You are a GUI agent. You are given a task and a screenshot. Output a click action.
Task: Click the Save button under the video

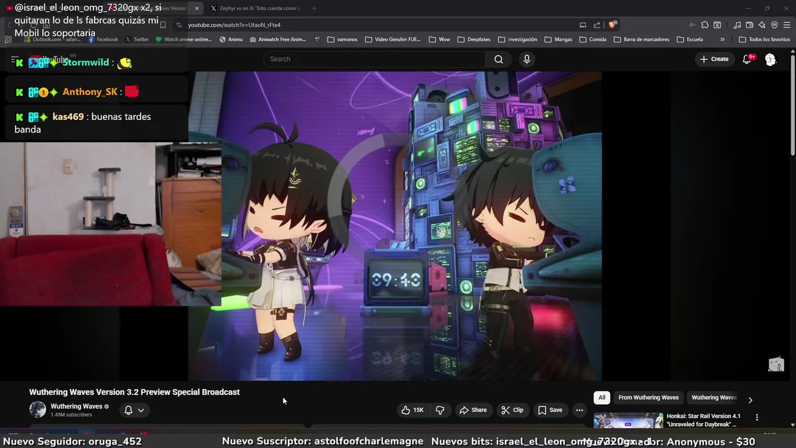(x=550, y=410)
